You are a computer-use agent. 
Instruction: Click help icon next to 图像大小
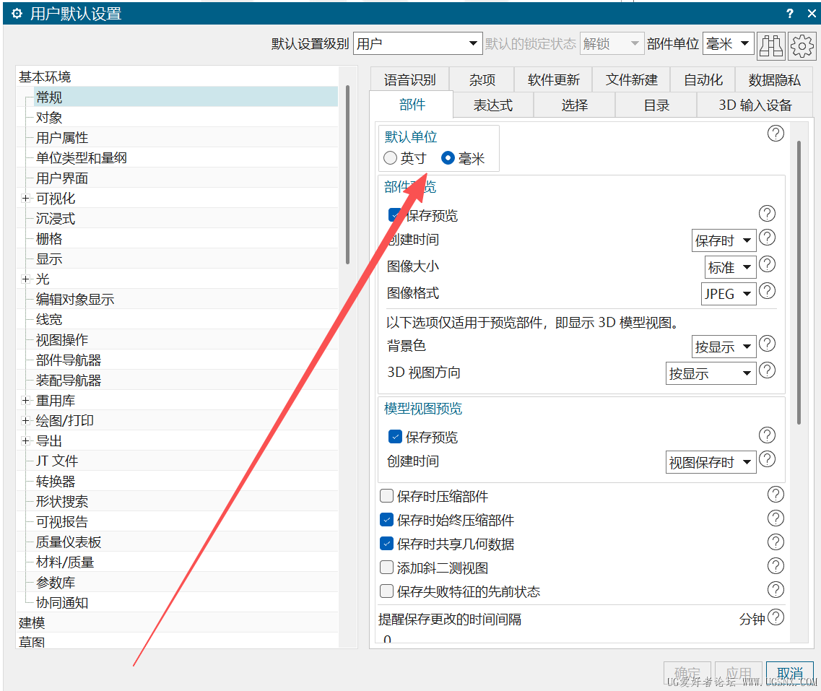point(767,265)
